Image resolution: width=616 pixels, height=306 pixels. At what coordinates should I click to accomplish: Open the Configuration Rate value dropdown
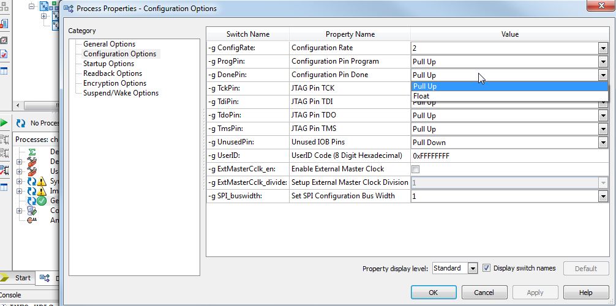coord(603,48)
